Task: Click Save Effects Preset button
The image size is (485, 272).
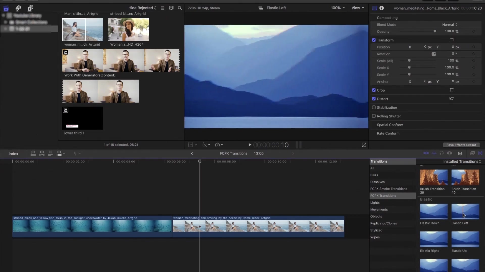Action: pos(461,145)
